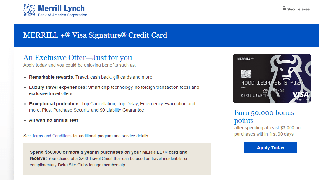
Task: Click the MERRILL+ Visa Signature Credit Card banner
Action: 166,35
